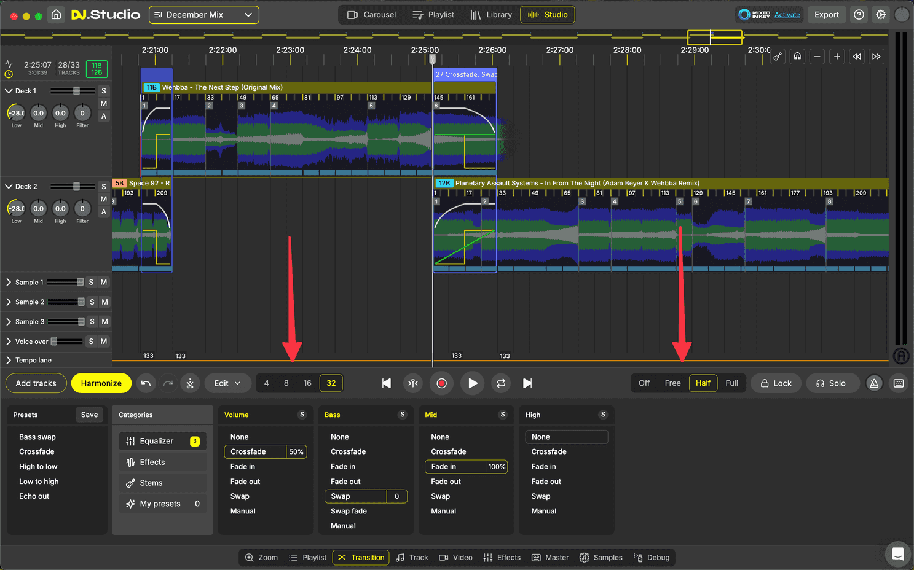Click the timeline zoom out minus icon
The height and width of the screenshot is (570, 914).
coord(817,57)
